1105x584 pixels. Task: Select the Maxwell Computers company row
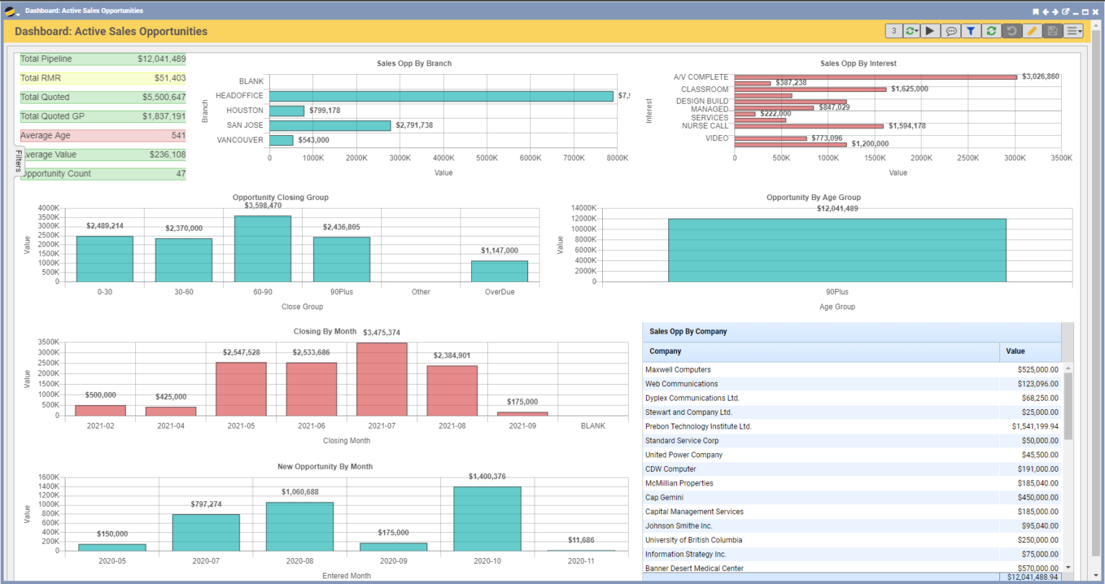(x=852, y=370)
